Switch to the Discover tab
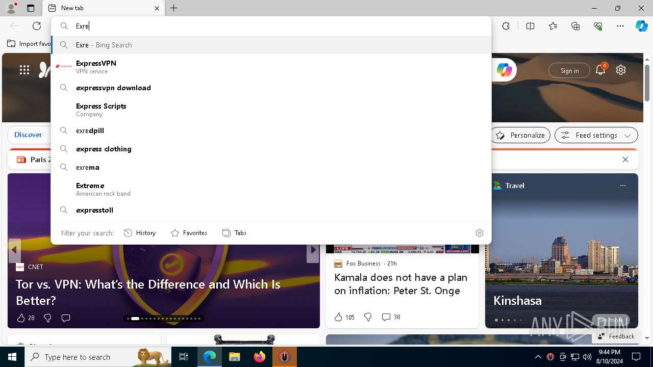 point(28,135)
